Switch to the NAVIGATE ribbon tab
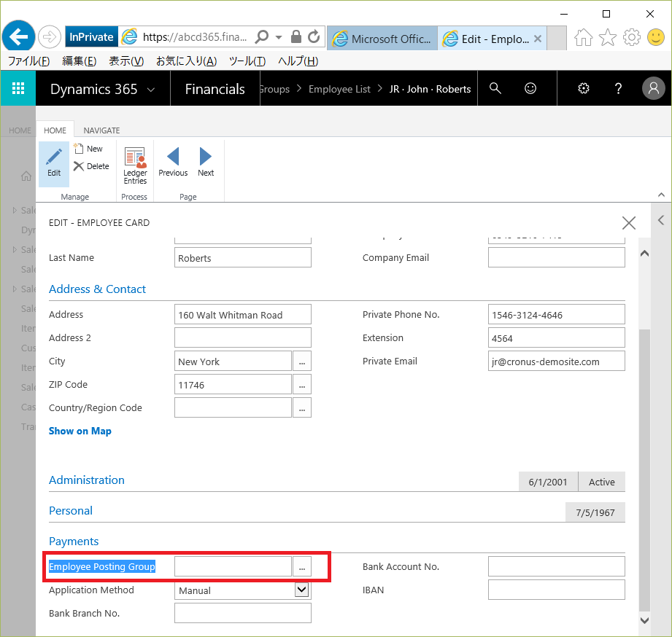The image size is (672, 637). point(101,130)
